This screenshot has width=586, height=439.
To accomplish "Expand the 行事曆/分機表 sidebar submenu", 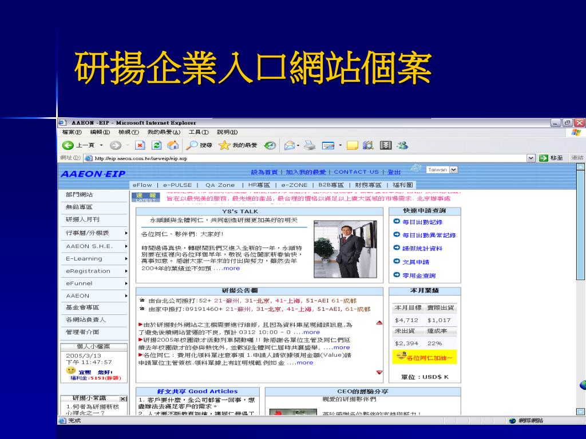I will click(126, 233).
